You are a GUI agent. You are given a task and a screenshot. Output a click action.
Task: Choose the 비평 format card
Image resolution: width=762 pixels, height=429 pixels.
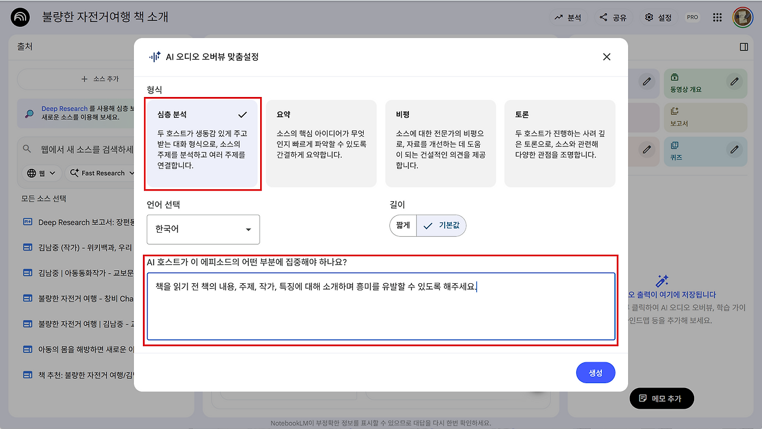pyautogui.click(x=441, y=143)
